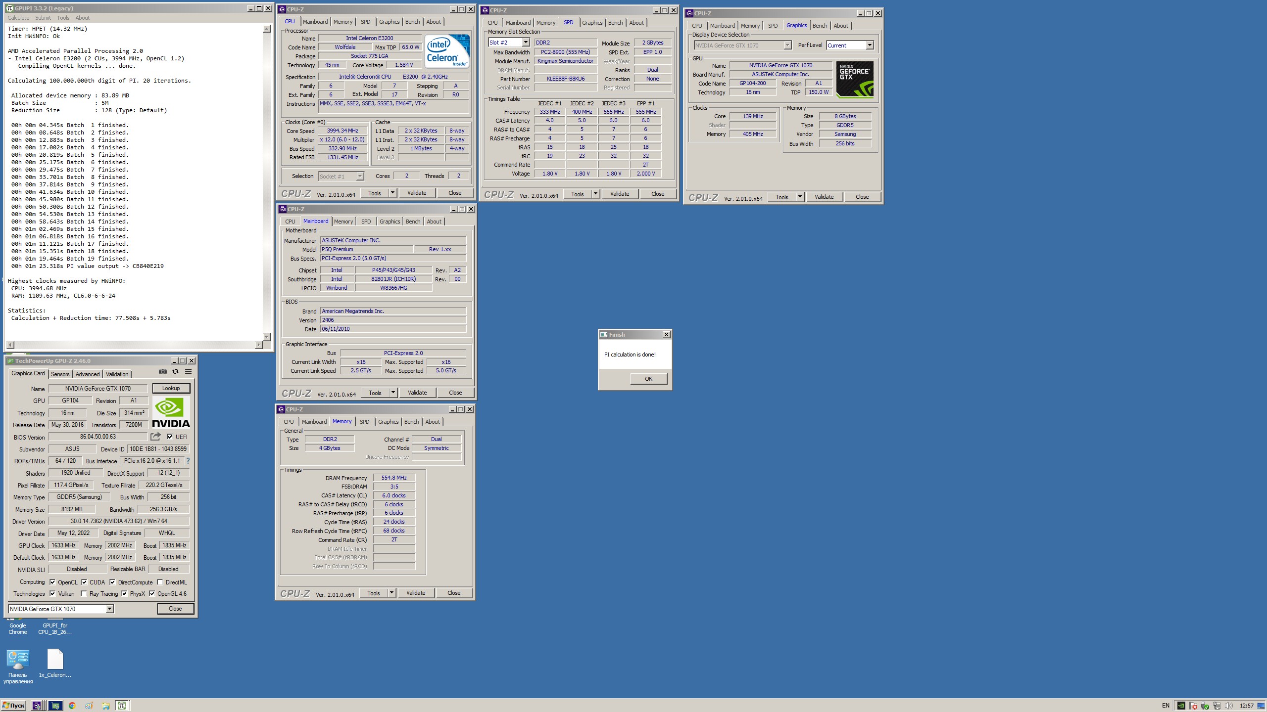Screen dimensions: 1267x712
Task: Select the CPU-Z taskbar button
Action: coord(37,706)
